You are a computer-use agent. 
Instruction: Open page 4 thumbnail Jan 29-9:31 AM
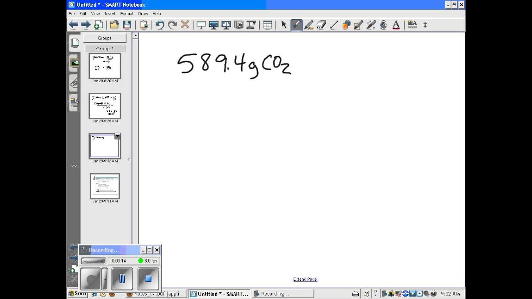pyautogui.click(x=105, y=186)
